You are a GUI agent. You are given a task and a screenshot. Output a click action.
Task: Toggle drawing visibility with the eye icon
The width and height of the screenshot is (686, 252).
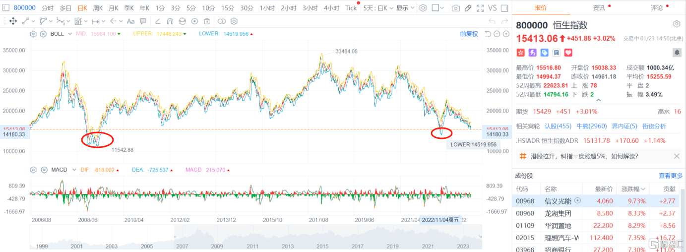coord(194,21)
